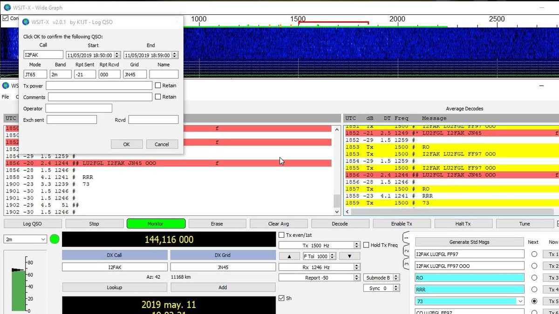This screenshot has height=314, width=559.
Task: Click the DX Grid field with JN45
Action: tap(223, 267)
